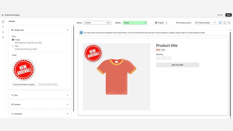Open the Status Active dropdown
Viewport: 233px width, 131px height.
click(135, 23)
